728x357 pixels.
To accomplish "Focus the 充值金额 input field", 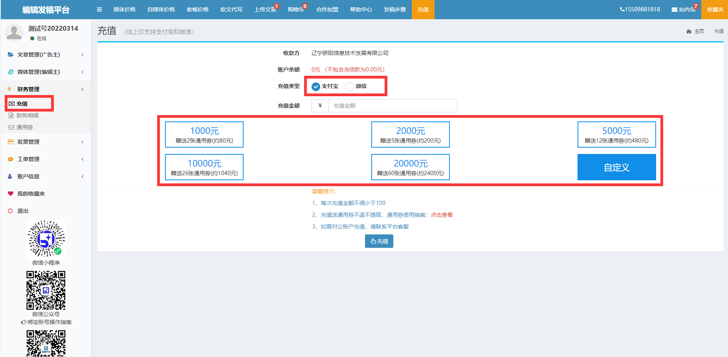I will tap(392, 106).
